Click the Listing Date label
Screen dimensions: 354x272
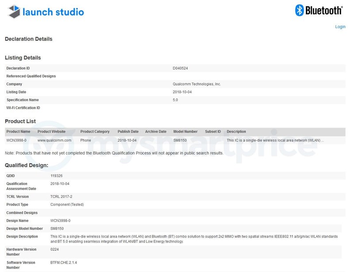pos(16,92)
